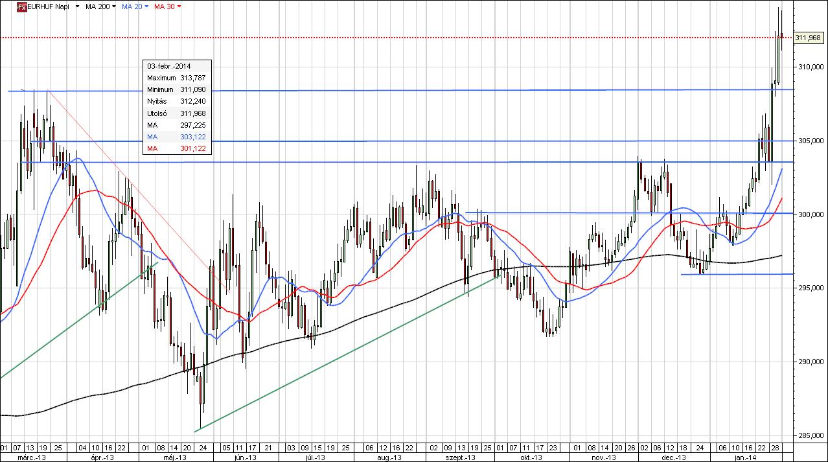Click the dec.-13 month label
The height and width of the screenshot is (462, 828).
pyautogui.click(x=675, y=457)
